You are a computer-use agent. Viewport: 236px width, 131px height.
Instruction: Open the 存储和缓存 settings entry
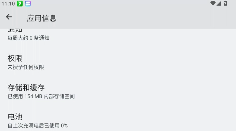(x=26, y=88)
